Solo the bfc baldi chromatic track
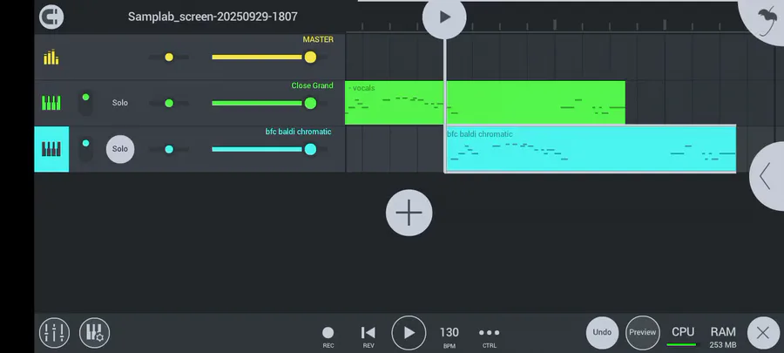Viewport: 784px width, 353px height. pyautogui.click(x=120, y=149)
